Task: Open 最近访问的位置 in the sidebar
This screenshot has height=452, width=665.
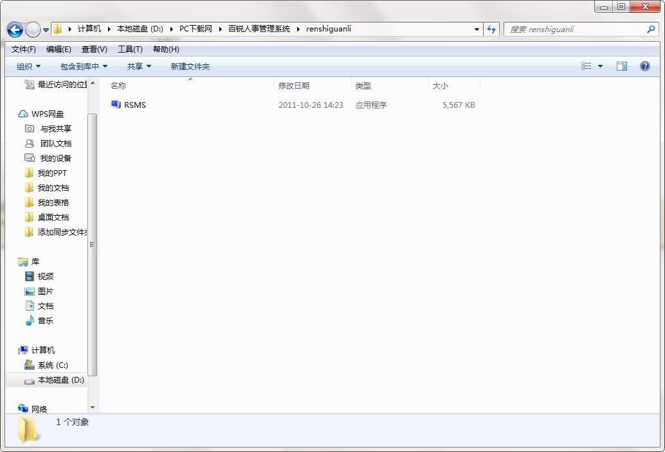Action: [55, 85]
